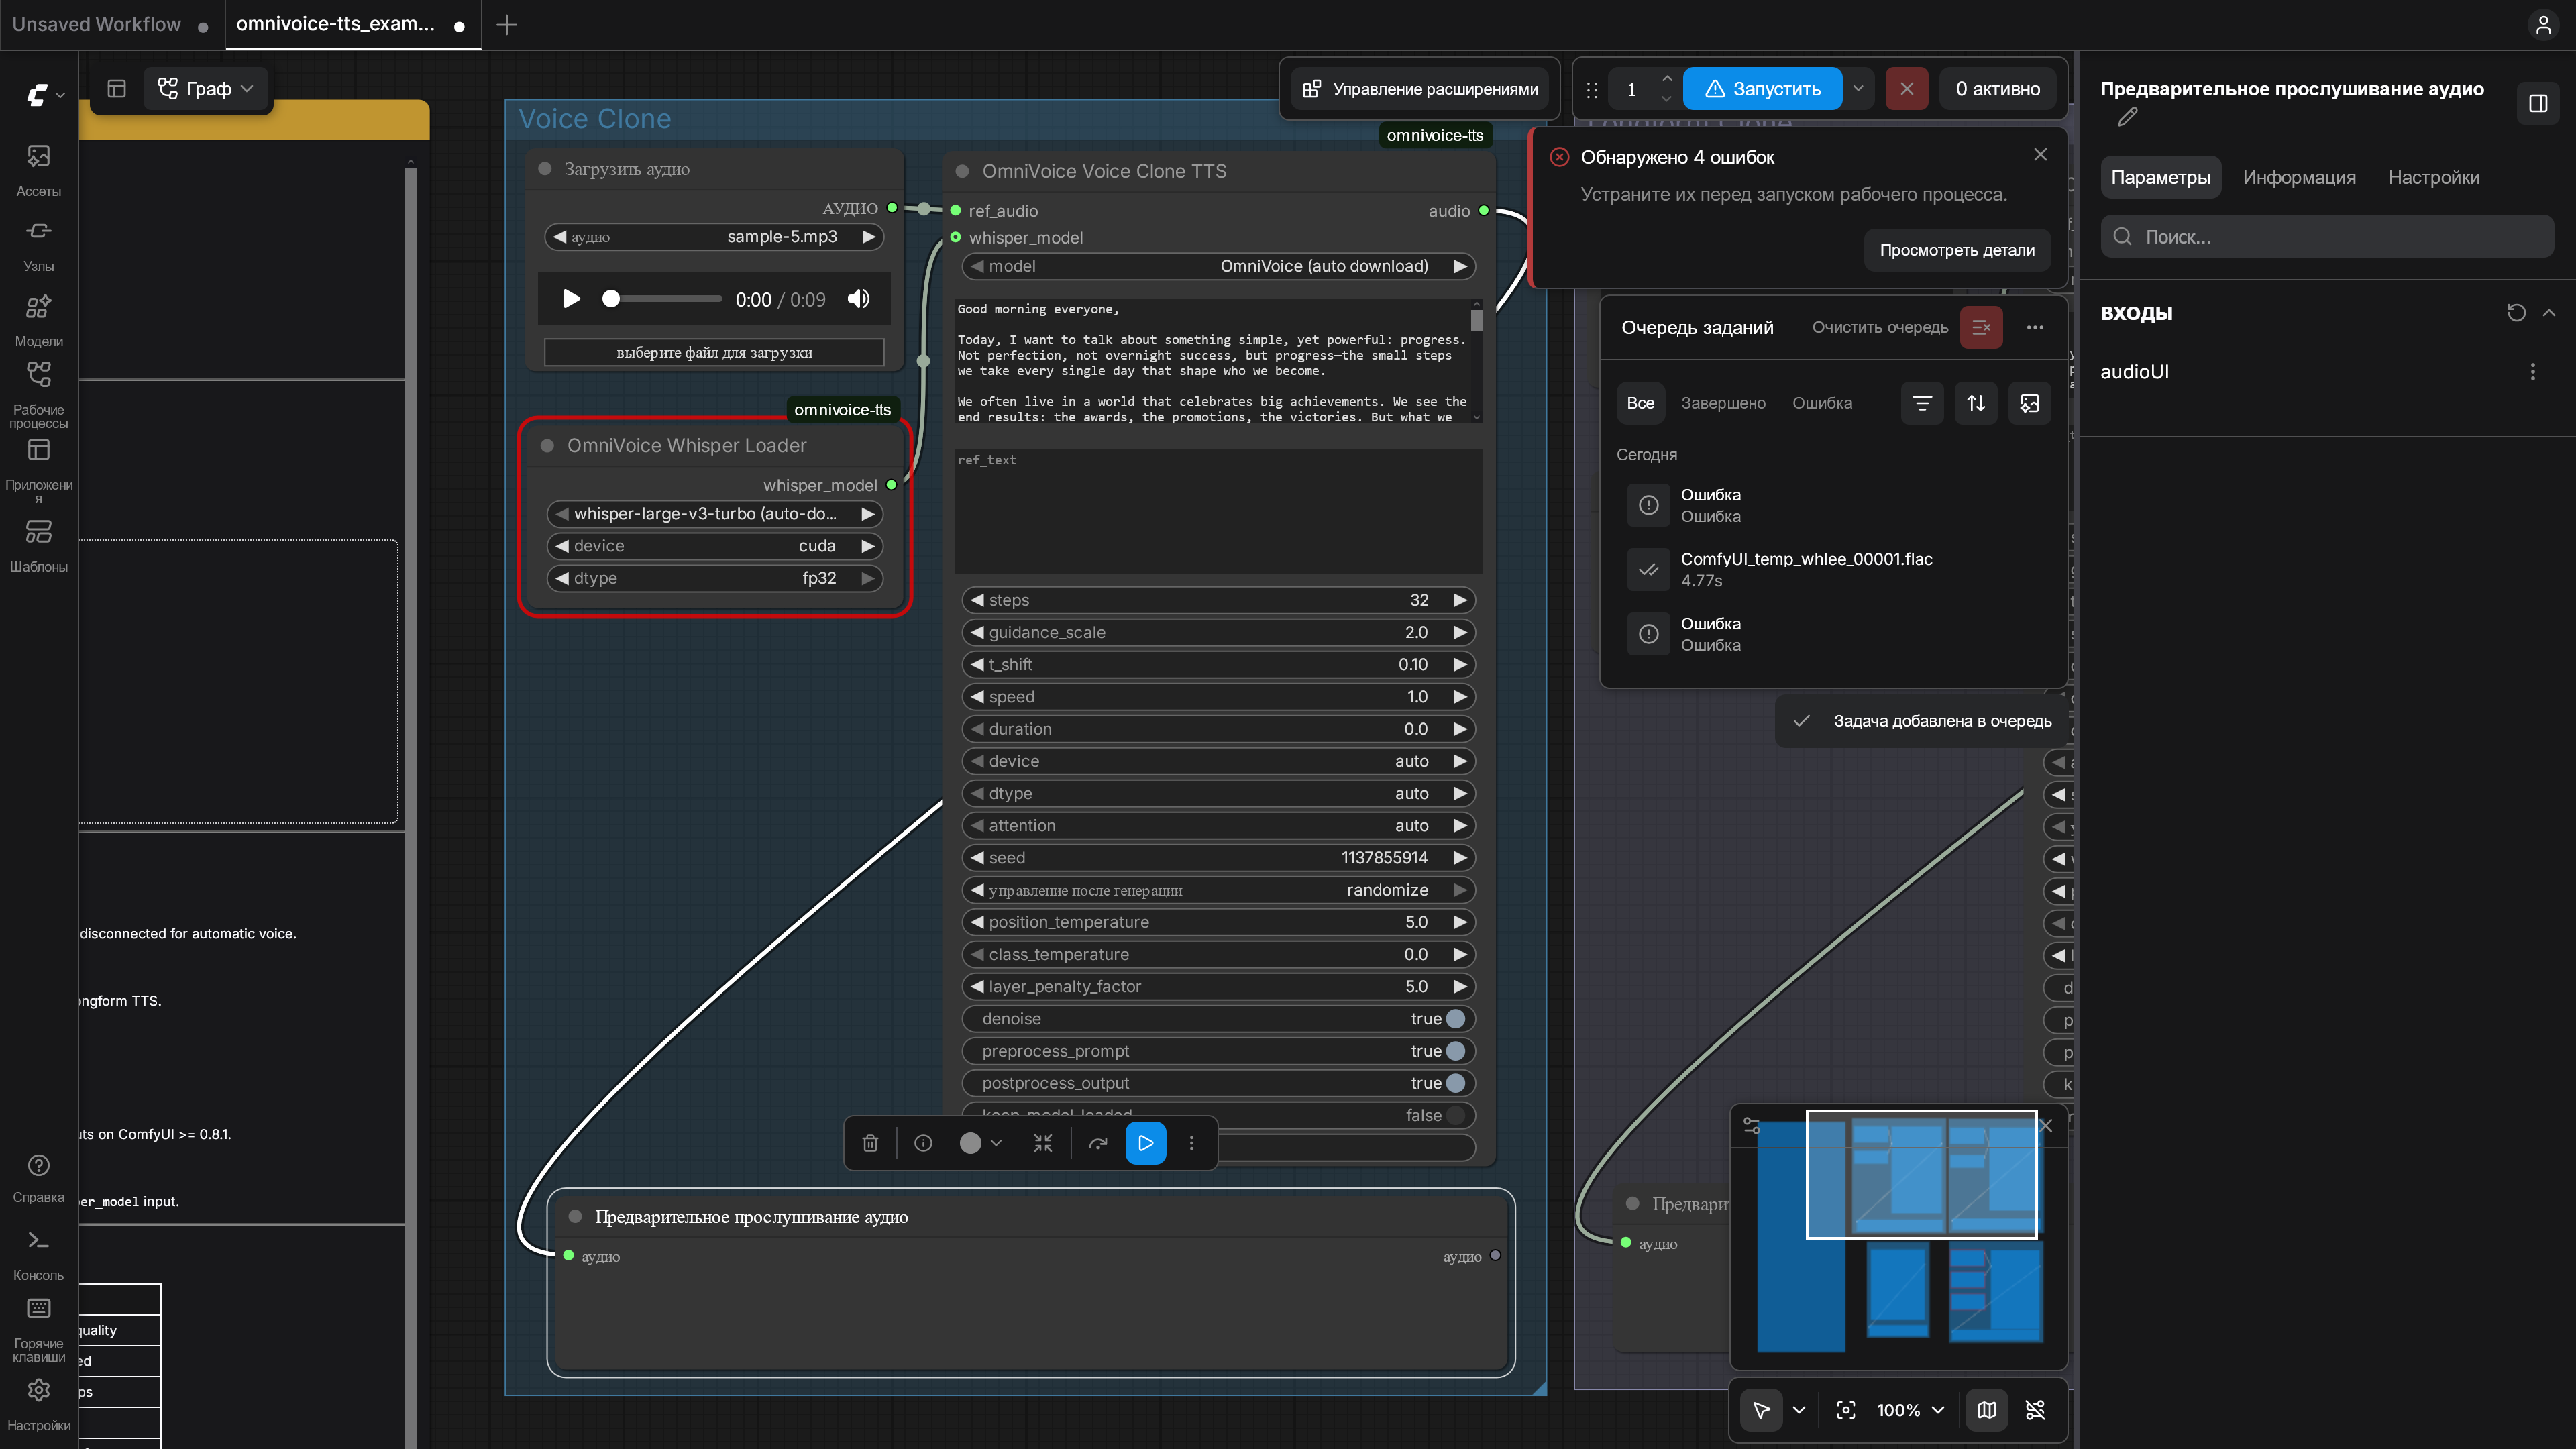Toggle the postprocess_output switch
2576x1449 pixels.
pos(1455,1083)
